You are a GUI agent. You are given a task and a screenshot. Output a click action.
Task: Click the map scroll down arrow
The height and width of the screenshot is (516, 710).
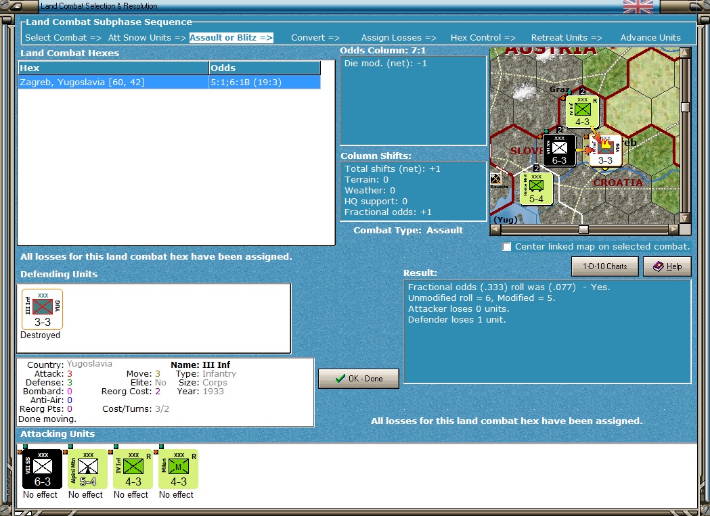pyautogui.click(x=685, y=218)
